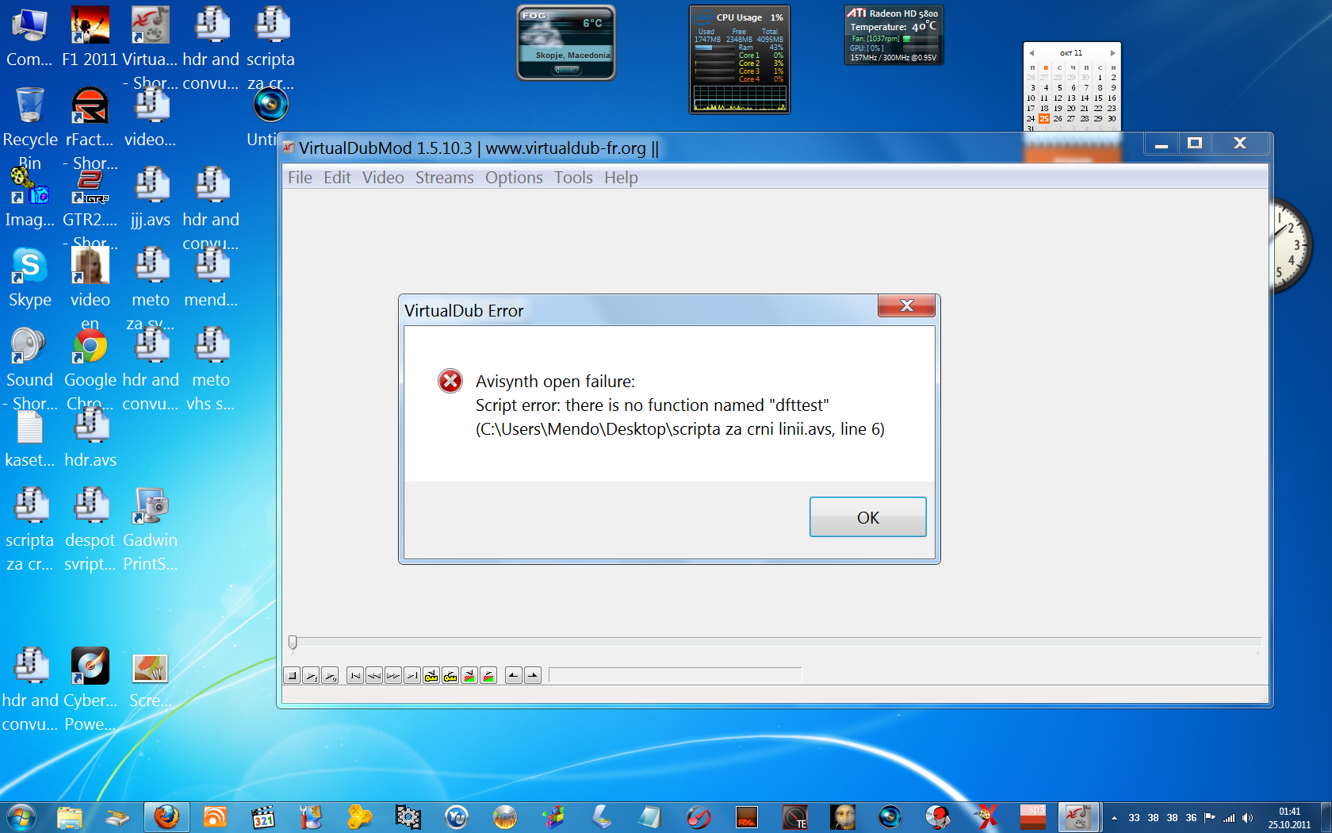Click the frame position status field
Viewport: 1332px width, 833px height.
click(675, 675)
